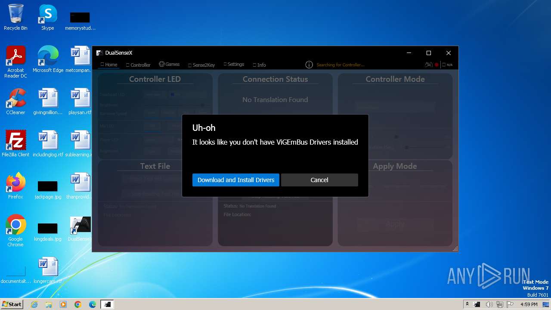Select the longercars.rtf document icon
The width and height of the screenshot is (551, 310).
point(48,270)
